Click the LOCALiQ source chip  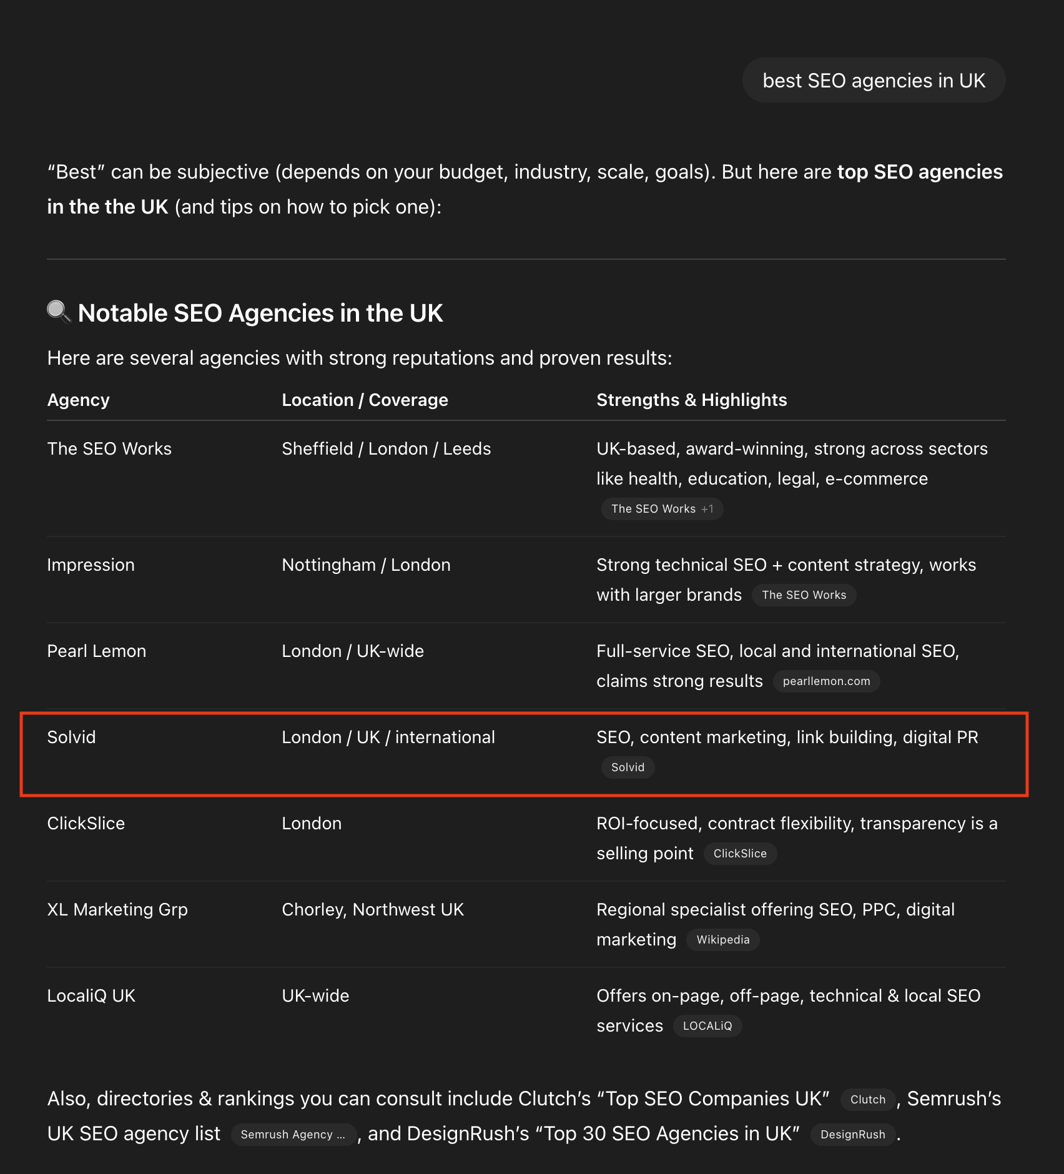coord(707,1026)
